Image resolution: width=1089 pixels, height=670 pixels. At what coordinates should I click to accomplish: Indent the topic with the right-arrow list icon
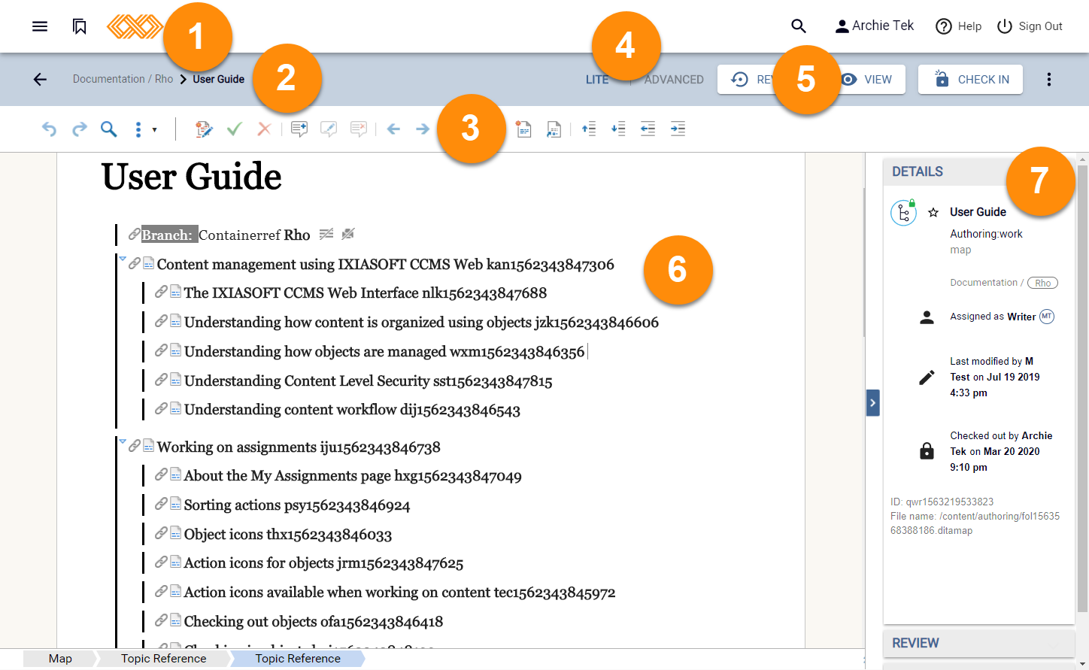pyautogui.click(x=678, y=129)
